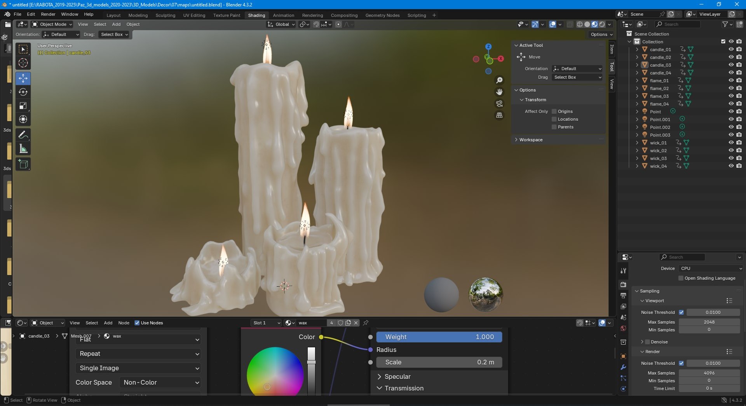Screen dimensions: 746x406
Task: Toggle Viewport Noise Threshold checkbox
Action: 681,312
